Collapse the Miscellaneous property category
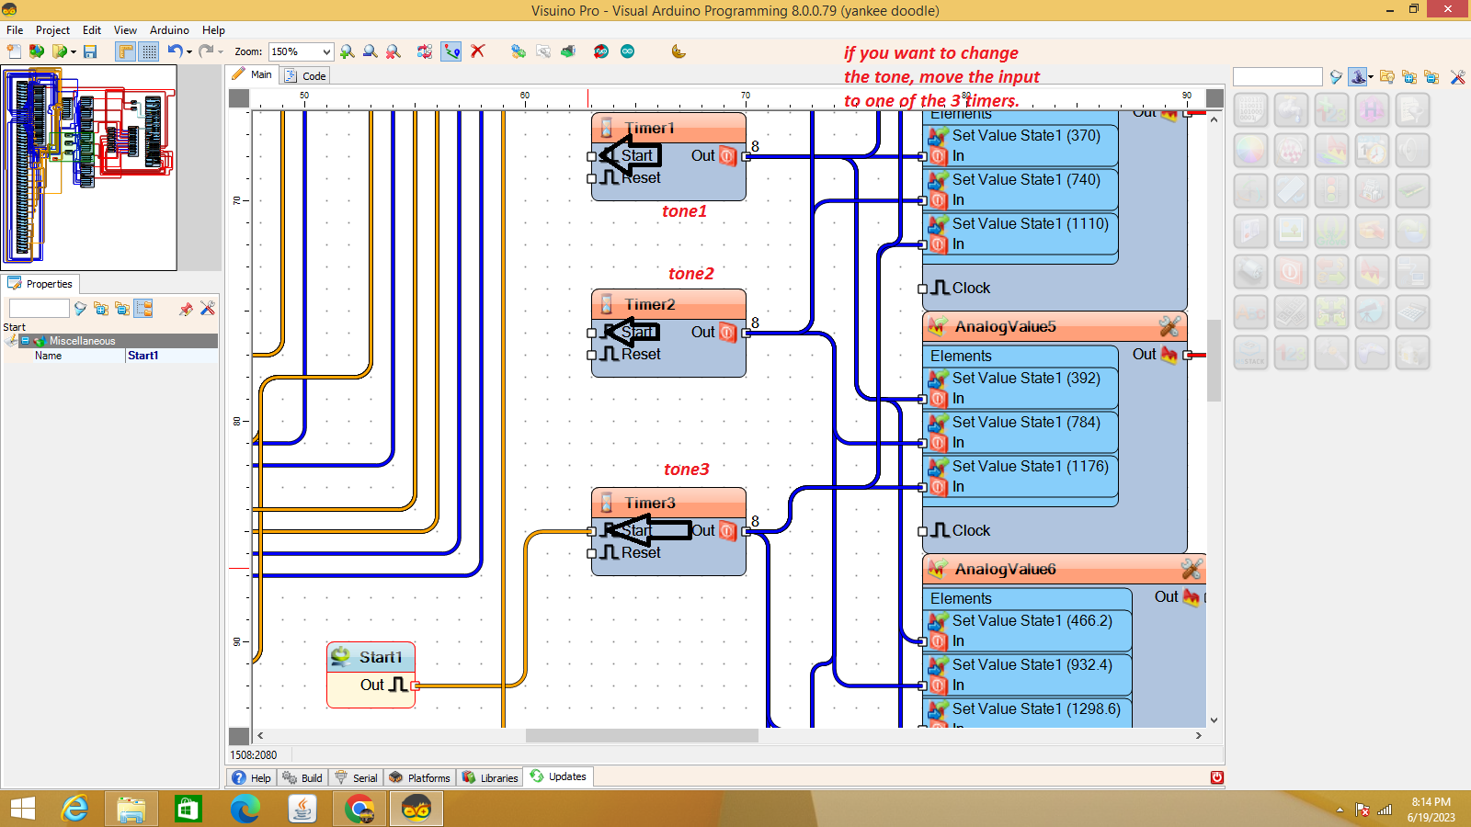This screenshot has width=1471, height=827. [25, 341]
